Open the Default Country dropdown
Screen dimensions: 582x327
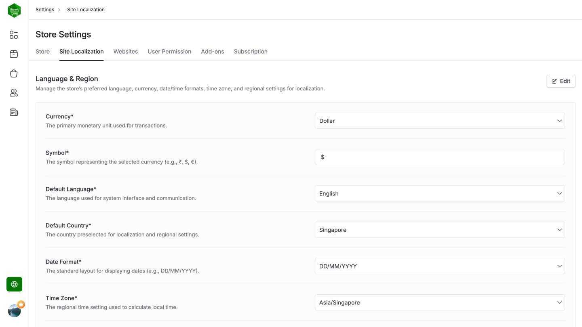(440, 229)
